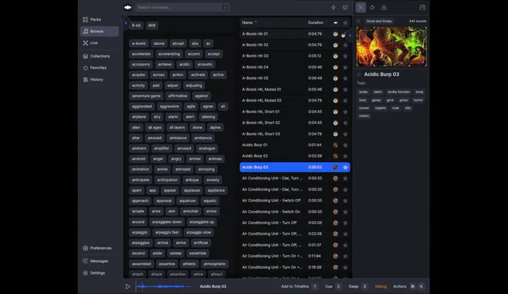Toggle the star on Air Conditioning Unit - Switch On

coord(345,212)
